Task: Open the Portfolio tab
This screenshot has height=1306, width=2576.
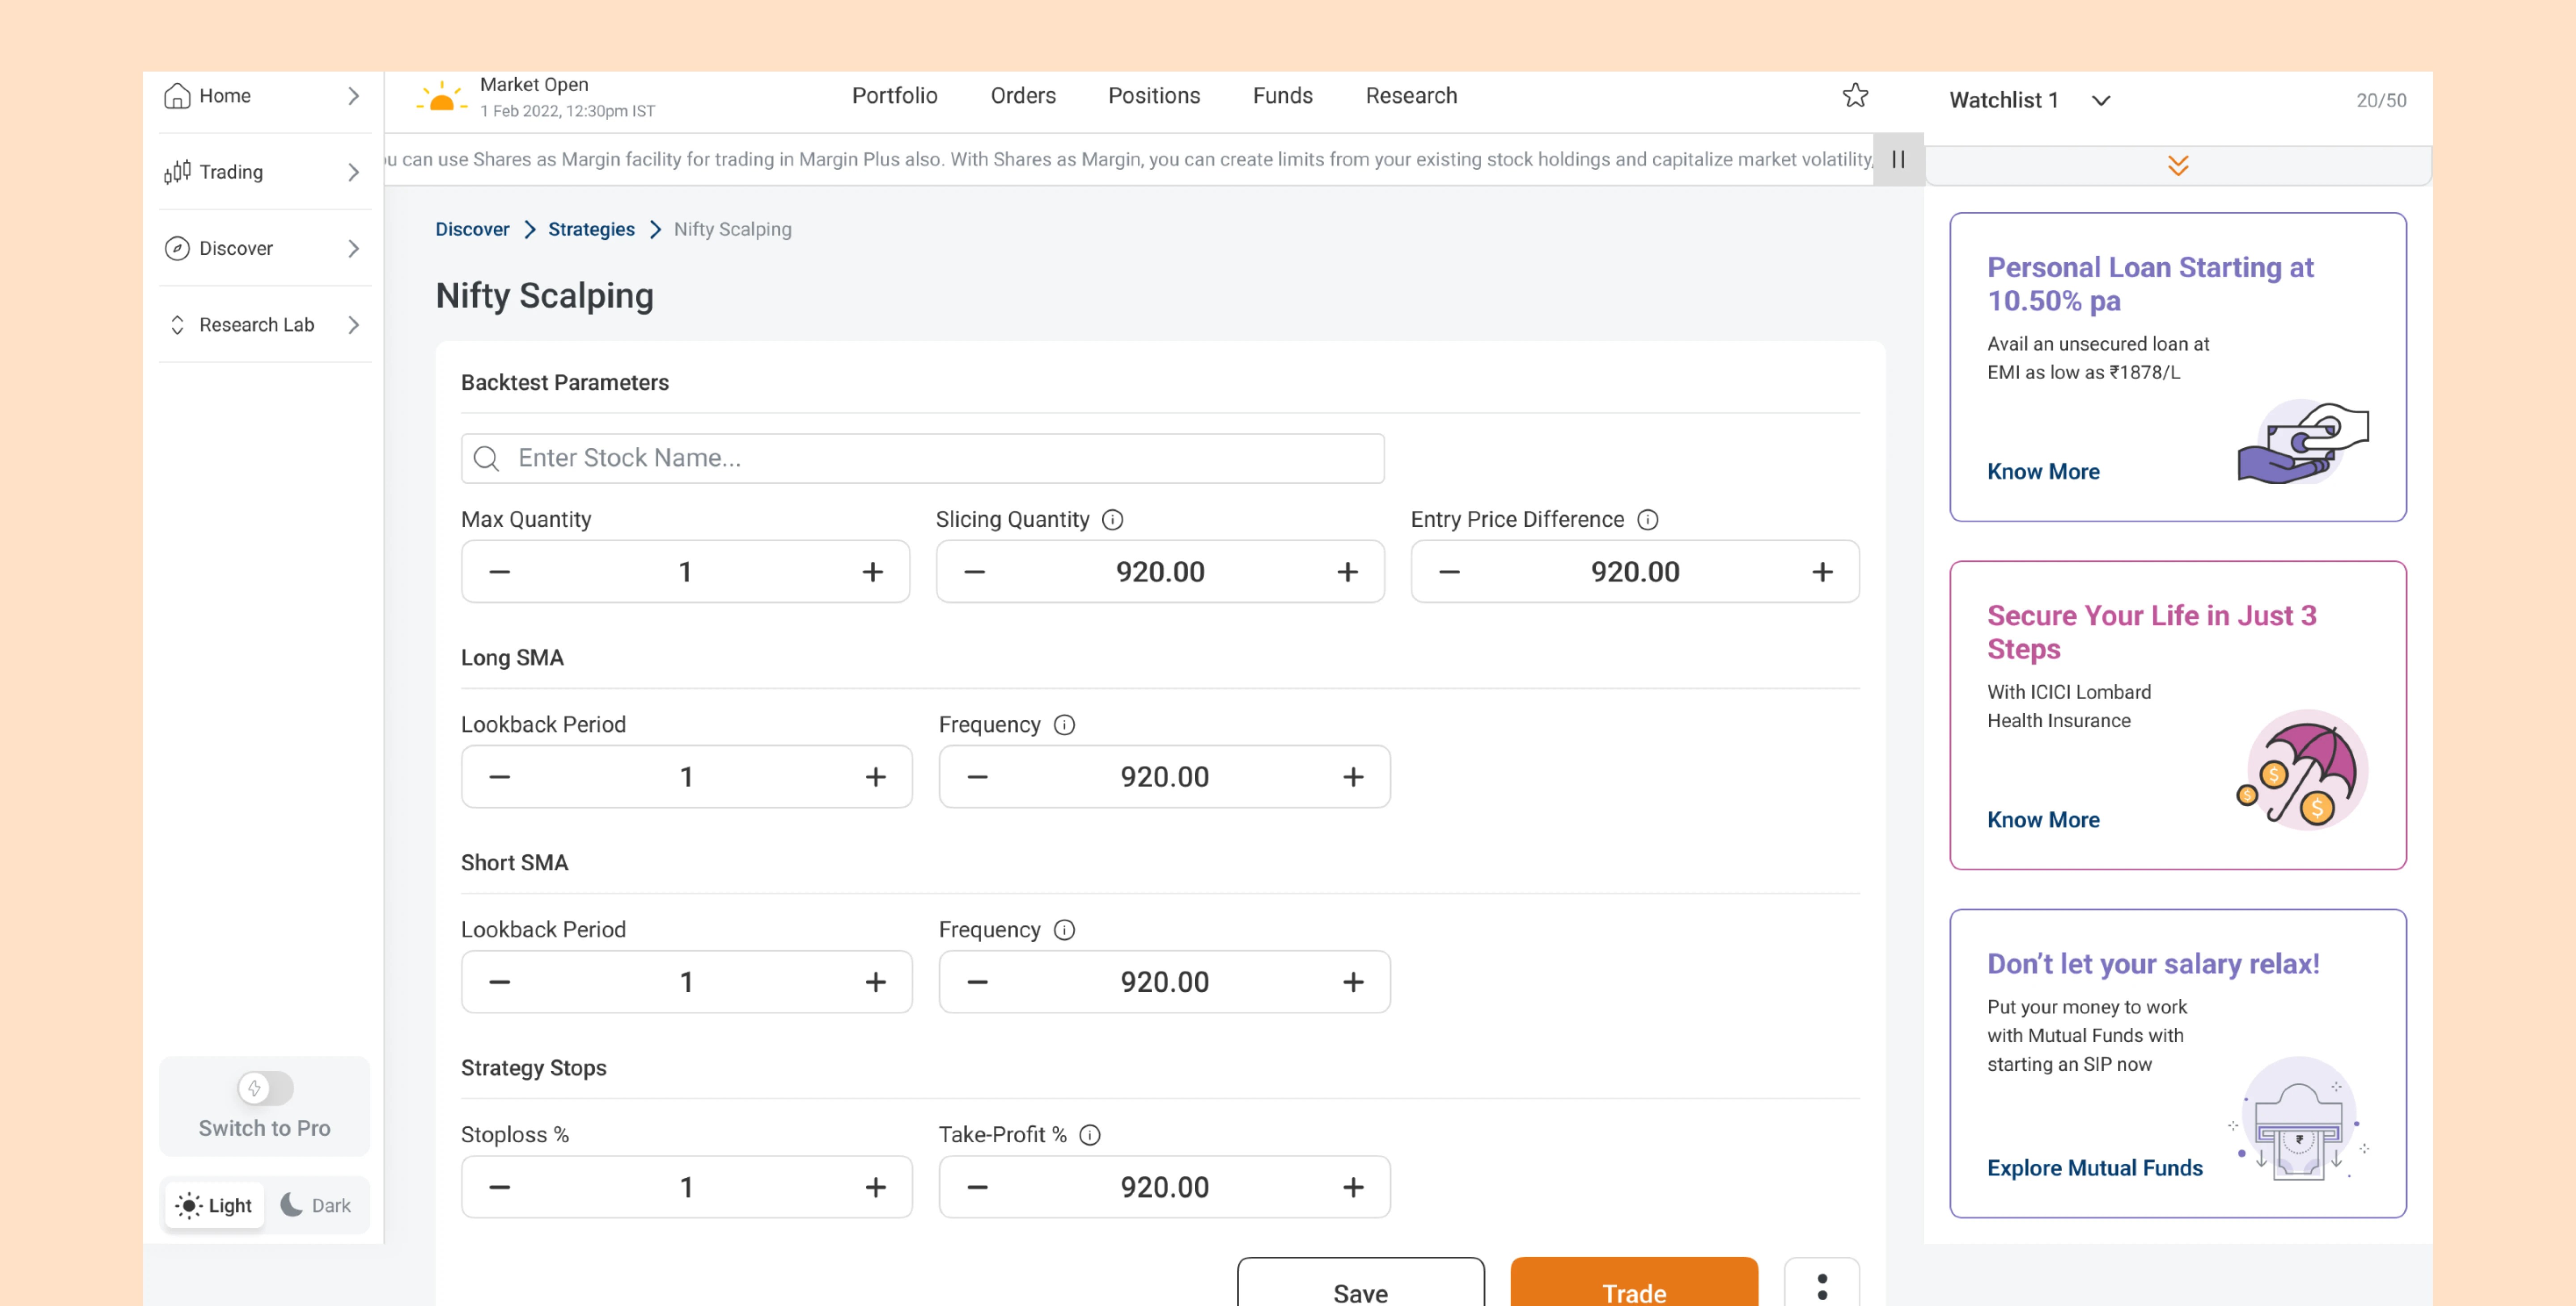Action: 894,96
